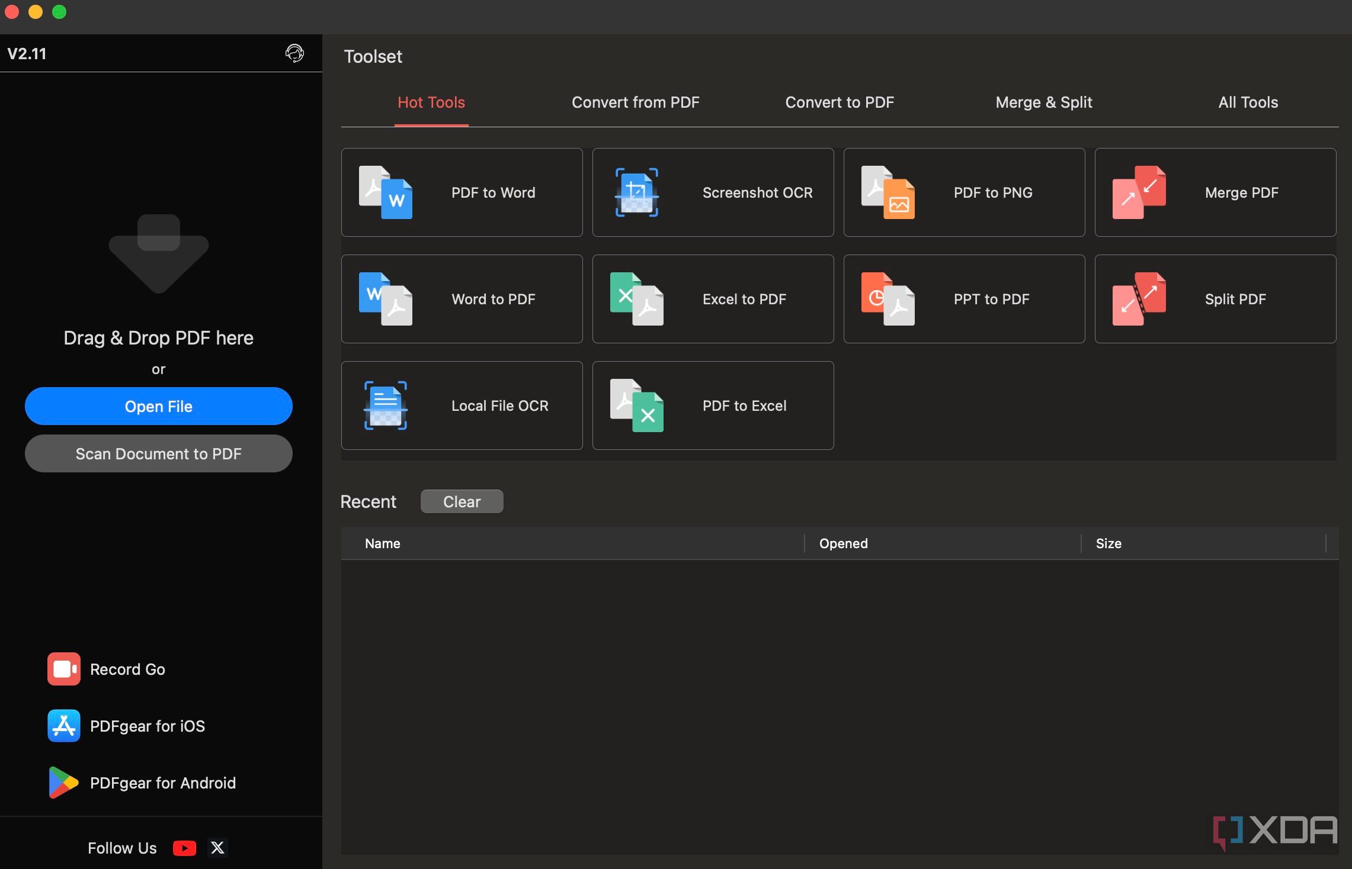Clear the Recent files list
Image resolution: width=1352 pixels, height=869 pixels.
[x=462, y=501]
